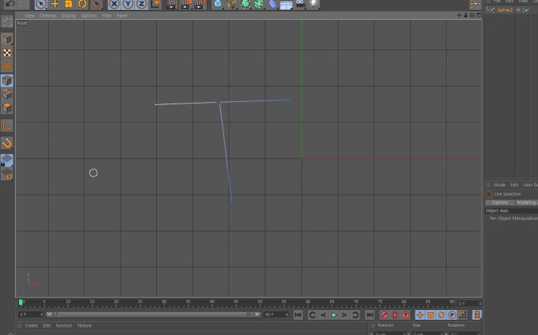The image size is (538, 335).
Task: Toggle the Y axis lock
Action: [127, 4]
